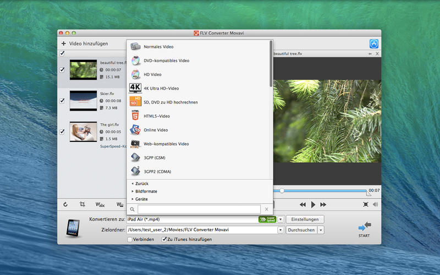Click the SuperSpeed-Konvertierung link
The height and width of the screenshot is (275, 440).
point(113,146)
